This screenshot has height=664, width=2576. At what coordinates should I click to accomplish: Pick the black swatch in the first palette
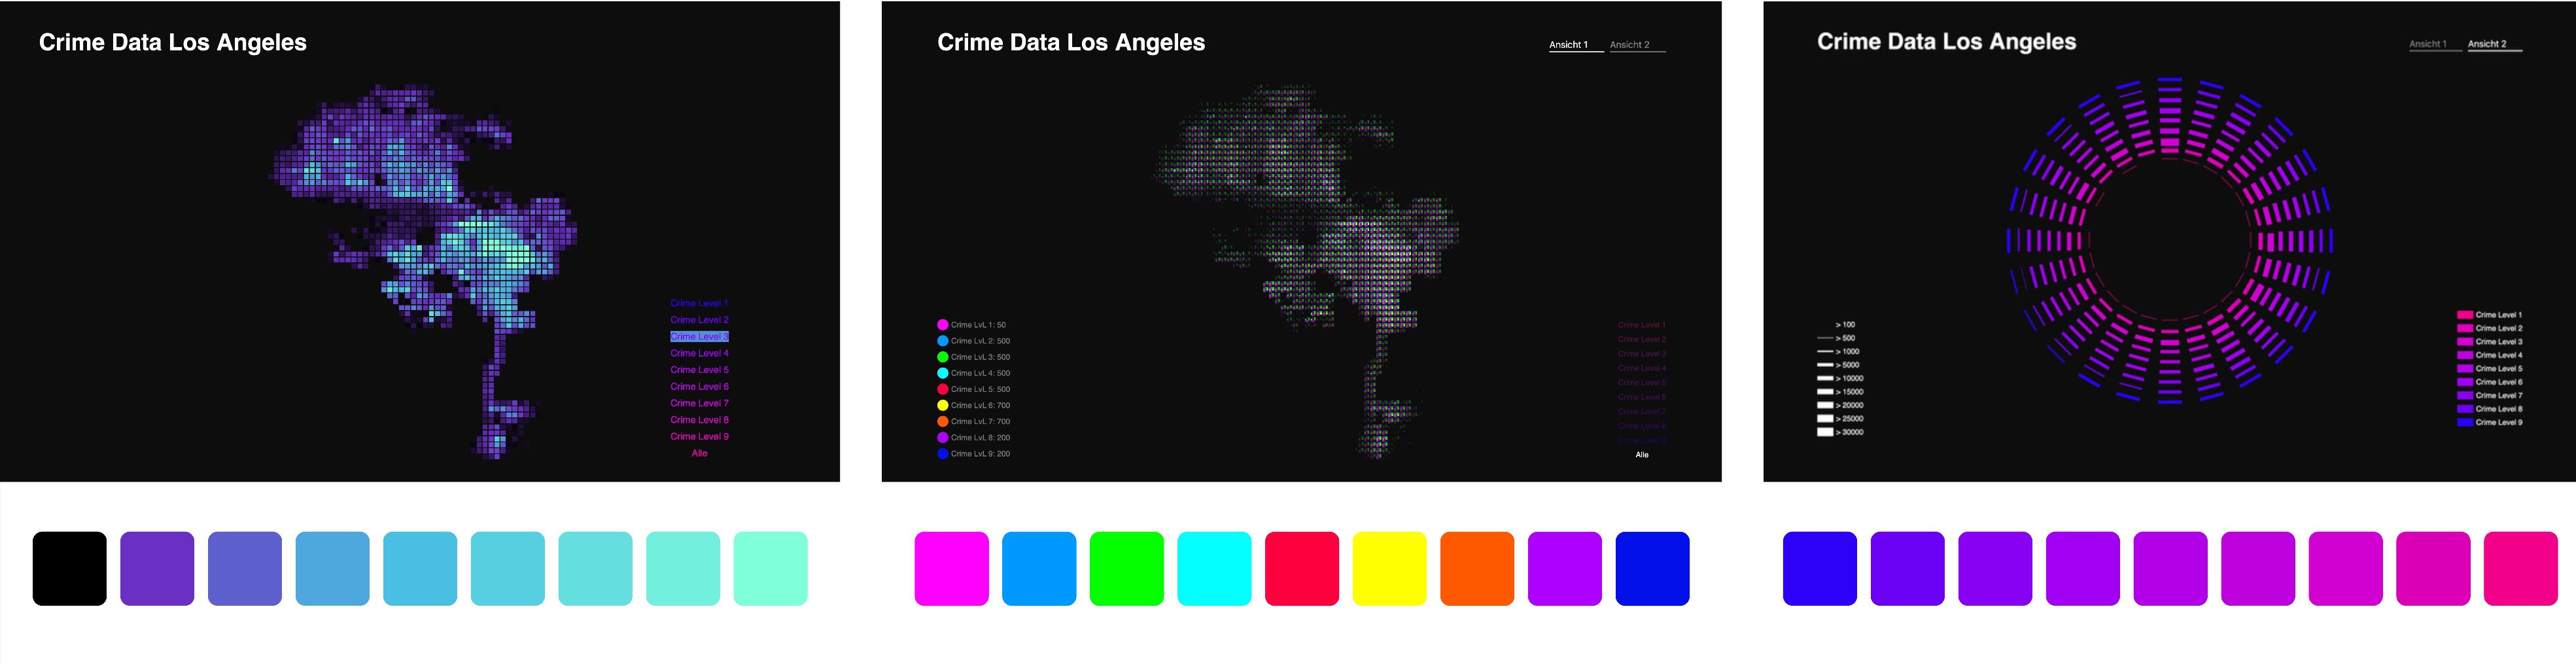[70, 568]
